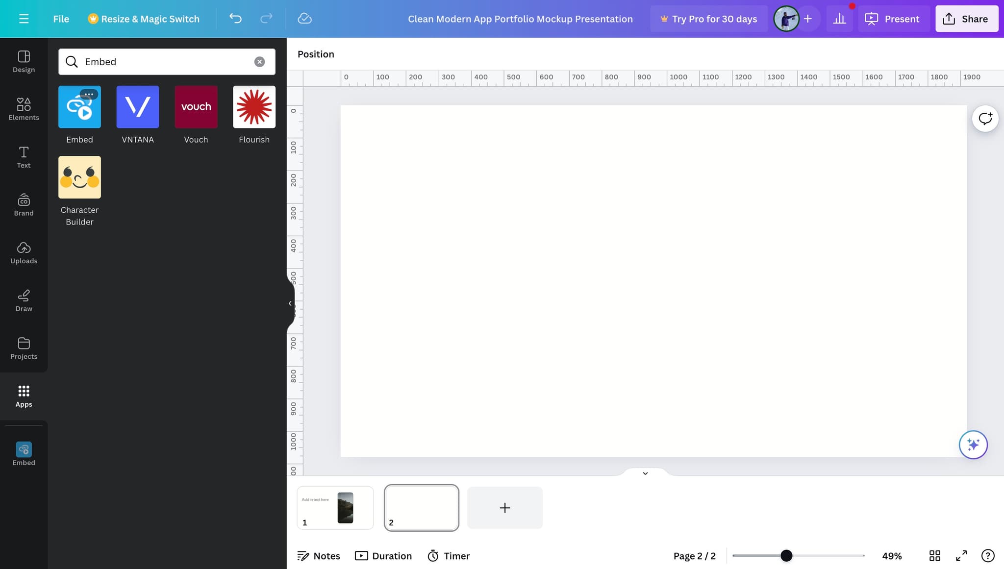Click Try Pro for 30 days

709,19
